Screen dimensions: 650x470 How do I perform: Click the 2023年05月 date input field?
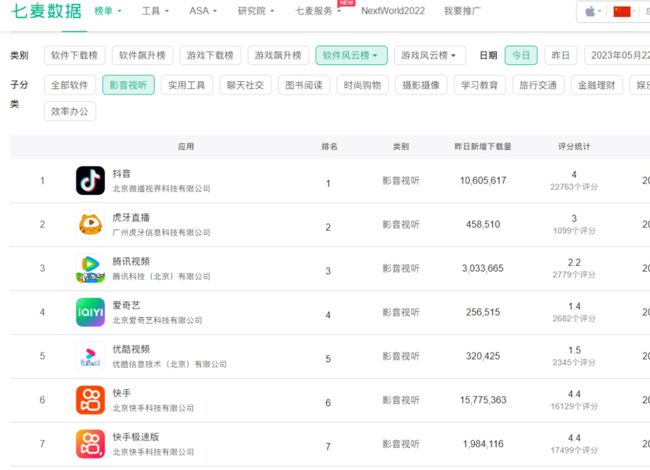617,55
